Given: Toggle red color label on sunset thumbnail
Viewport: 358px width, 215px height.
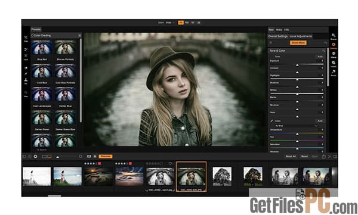Looking at the screenshot, I should pyautogui.click(x=99, y=163).
